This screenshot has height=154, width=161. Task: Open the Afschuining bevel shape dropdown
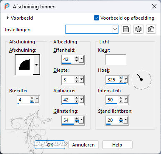tap(36, 65)
